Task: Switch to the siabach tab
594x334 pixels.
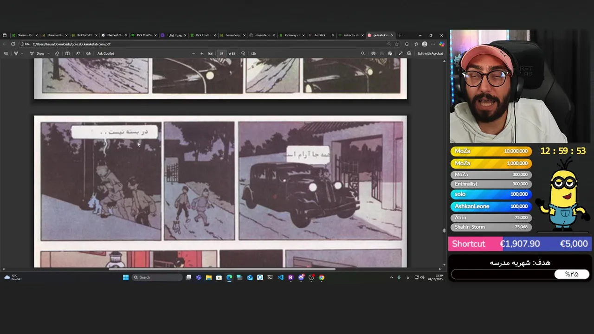Action: point(350,35)
